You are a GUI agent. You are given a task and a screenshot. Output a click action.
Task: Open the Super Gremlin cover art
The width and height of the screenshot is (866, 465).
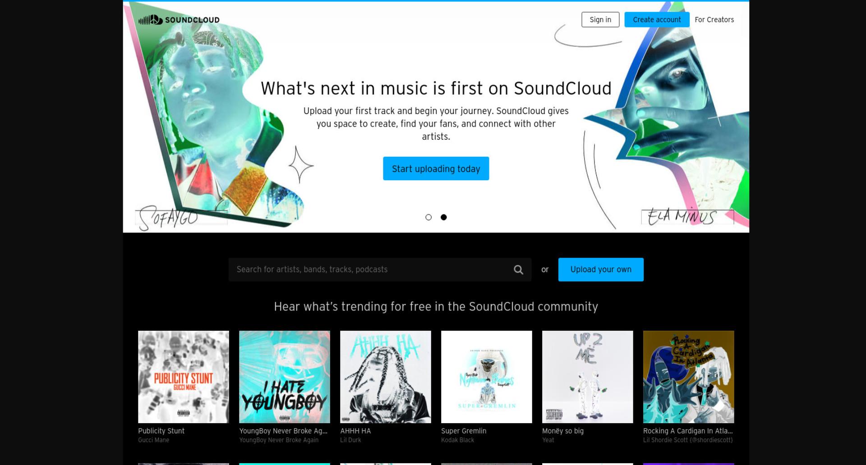(x=487, y=377)
